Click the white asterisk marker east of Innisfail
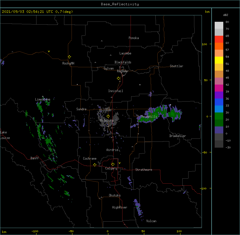 click(140, 85)
